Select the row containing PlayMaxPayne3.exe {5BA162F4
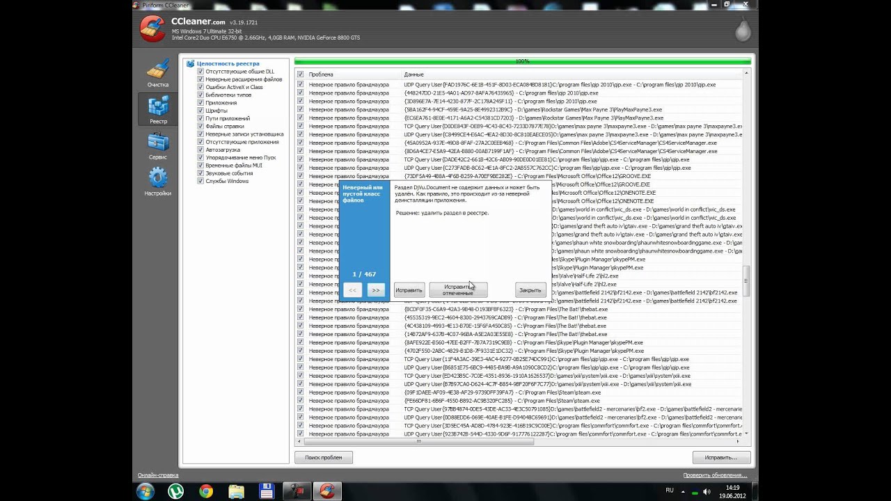 point(518,109)
